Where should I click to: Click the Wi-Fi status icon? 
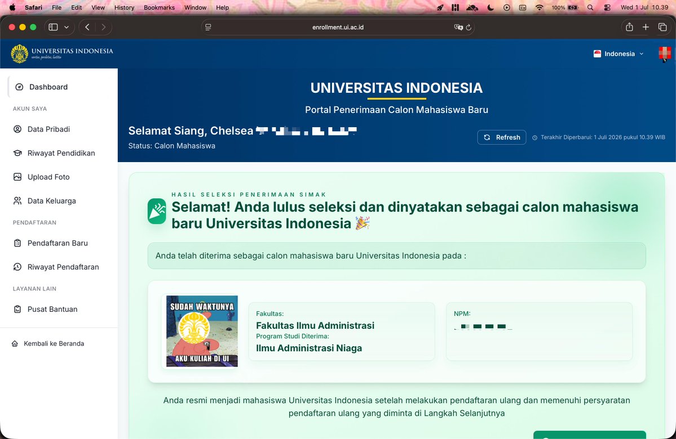coord(539,7)
